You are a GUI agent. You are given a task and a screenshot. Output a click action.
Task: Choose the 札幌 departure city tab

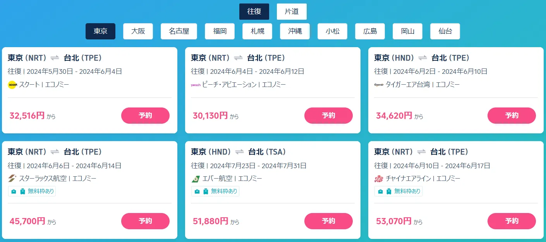pyautogui.click(x=257, y=31)
